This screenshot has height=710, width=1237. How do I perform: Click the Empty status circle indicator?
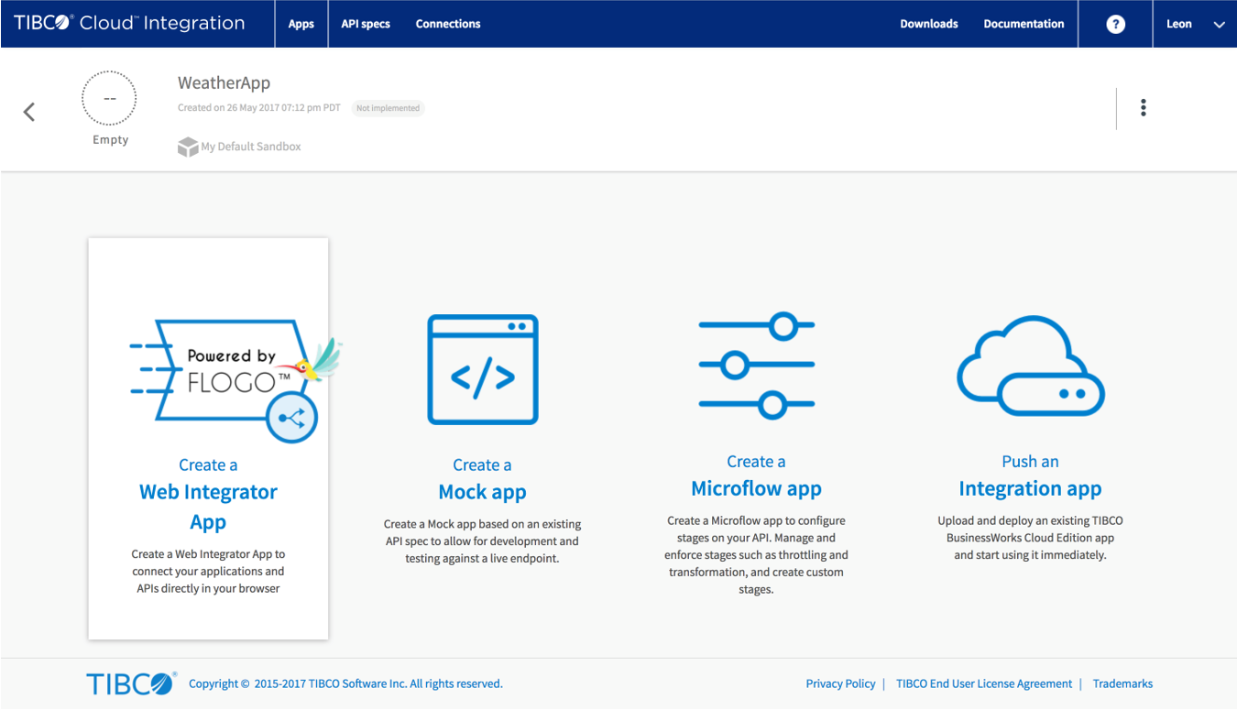(109, 98)
